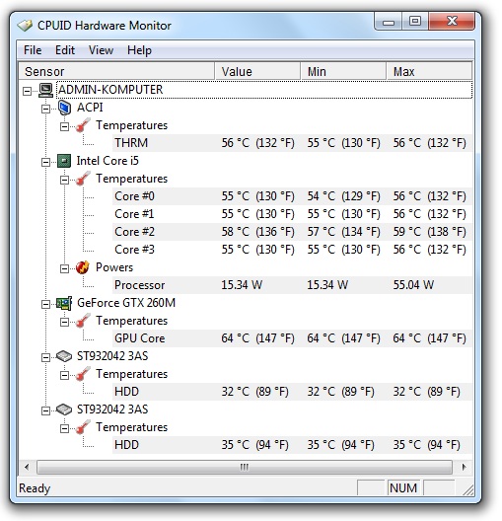Image resolution: width=502 pixels, height=521 pixels.
Task: Click the thermometer icon under ACPI
Action: coord(83,125)
